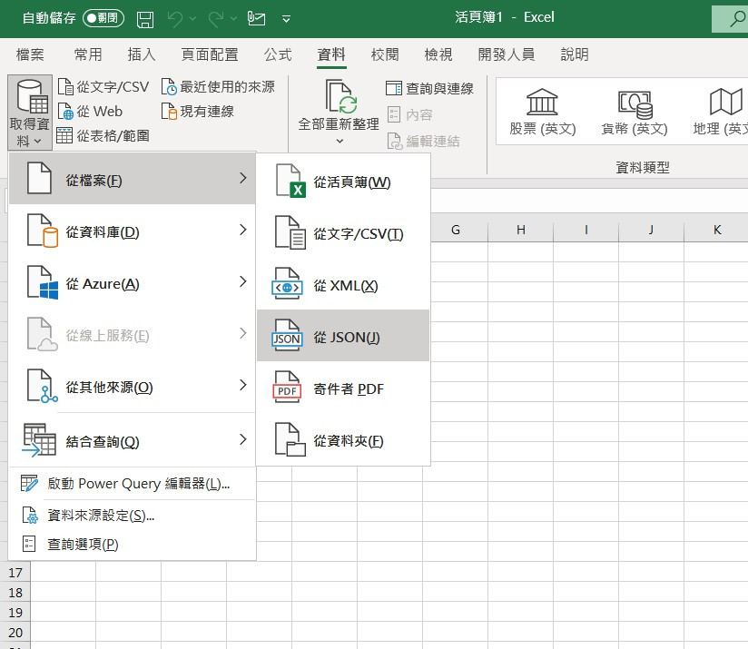Click 從文字/CSV in the ribbon
The height and width of the screenshot is (649, 748).
click(x=103, y=87)
